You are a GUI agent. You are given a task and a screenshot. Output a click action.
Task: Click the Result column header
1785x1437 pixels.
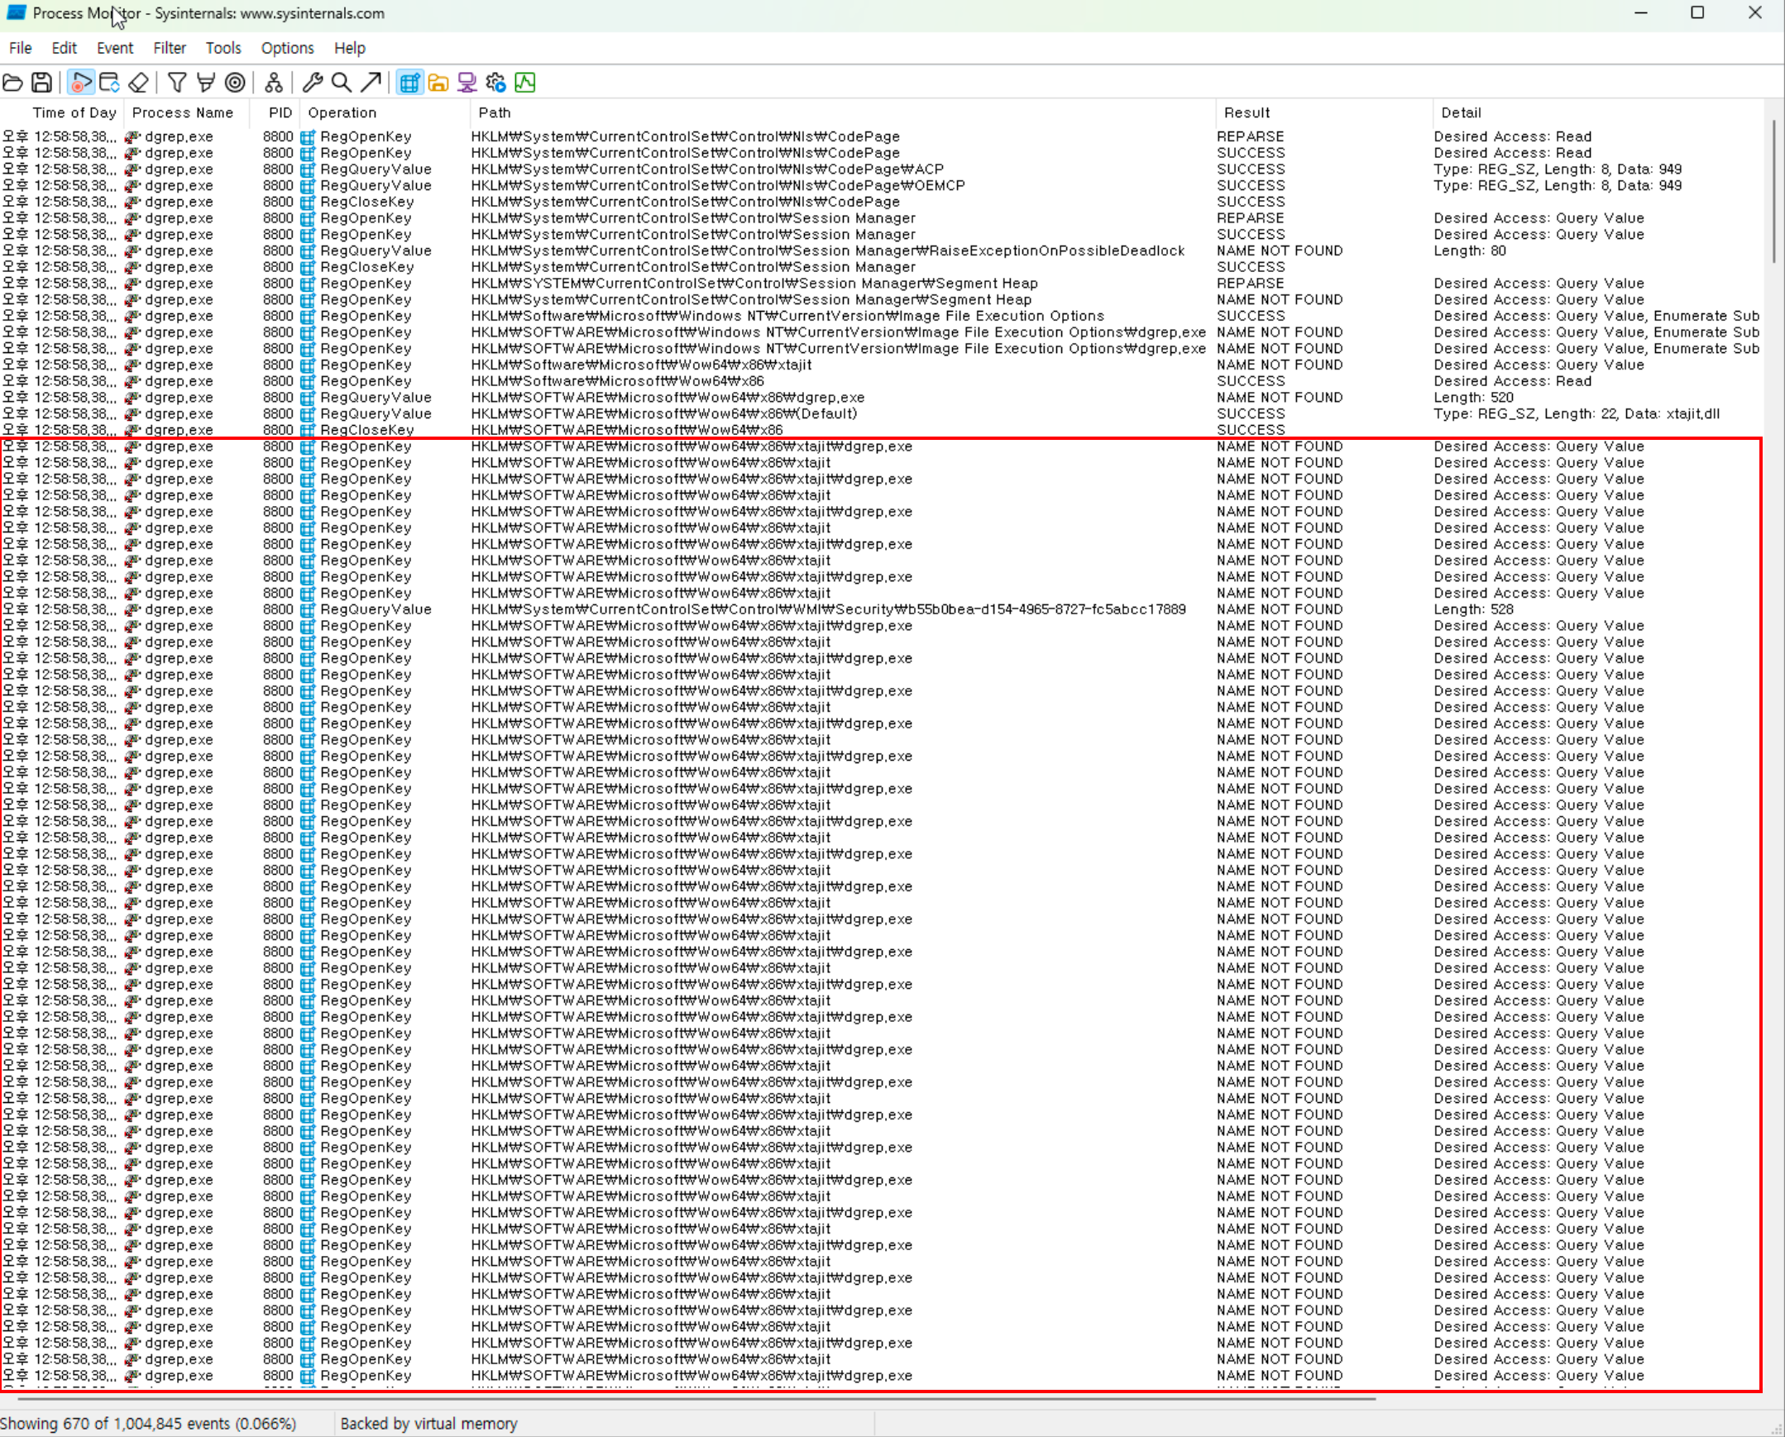click(1246, 112)
